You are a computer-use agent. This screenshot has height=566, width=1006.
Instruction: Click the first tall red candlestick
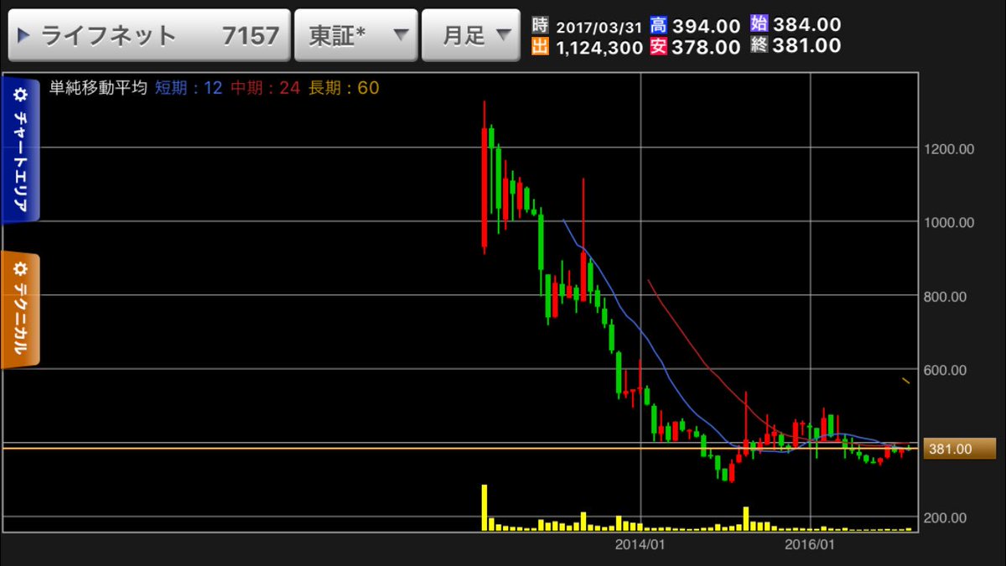(484, 176)
